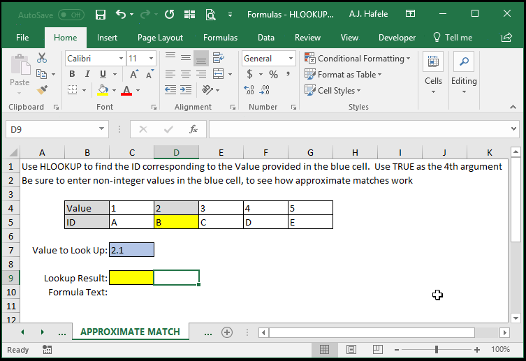
Task: Click the Share icon in the ribbon tab row
Action: tap(506, 37)
